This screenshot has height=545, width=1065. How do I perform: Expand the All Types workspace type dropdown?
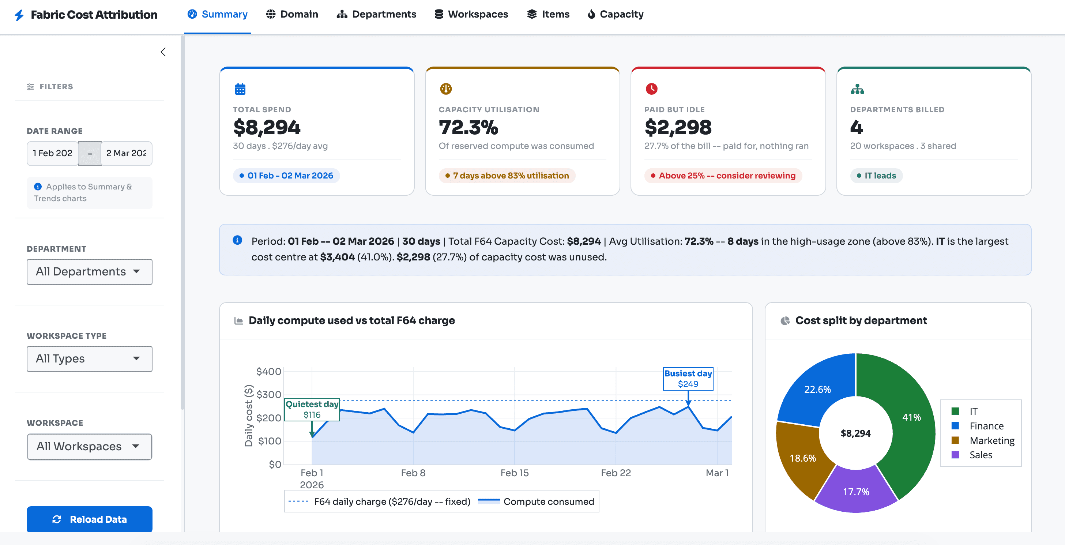pyautogui.click(x=90, y=359)
